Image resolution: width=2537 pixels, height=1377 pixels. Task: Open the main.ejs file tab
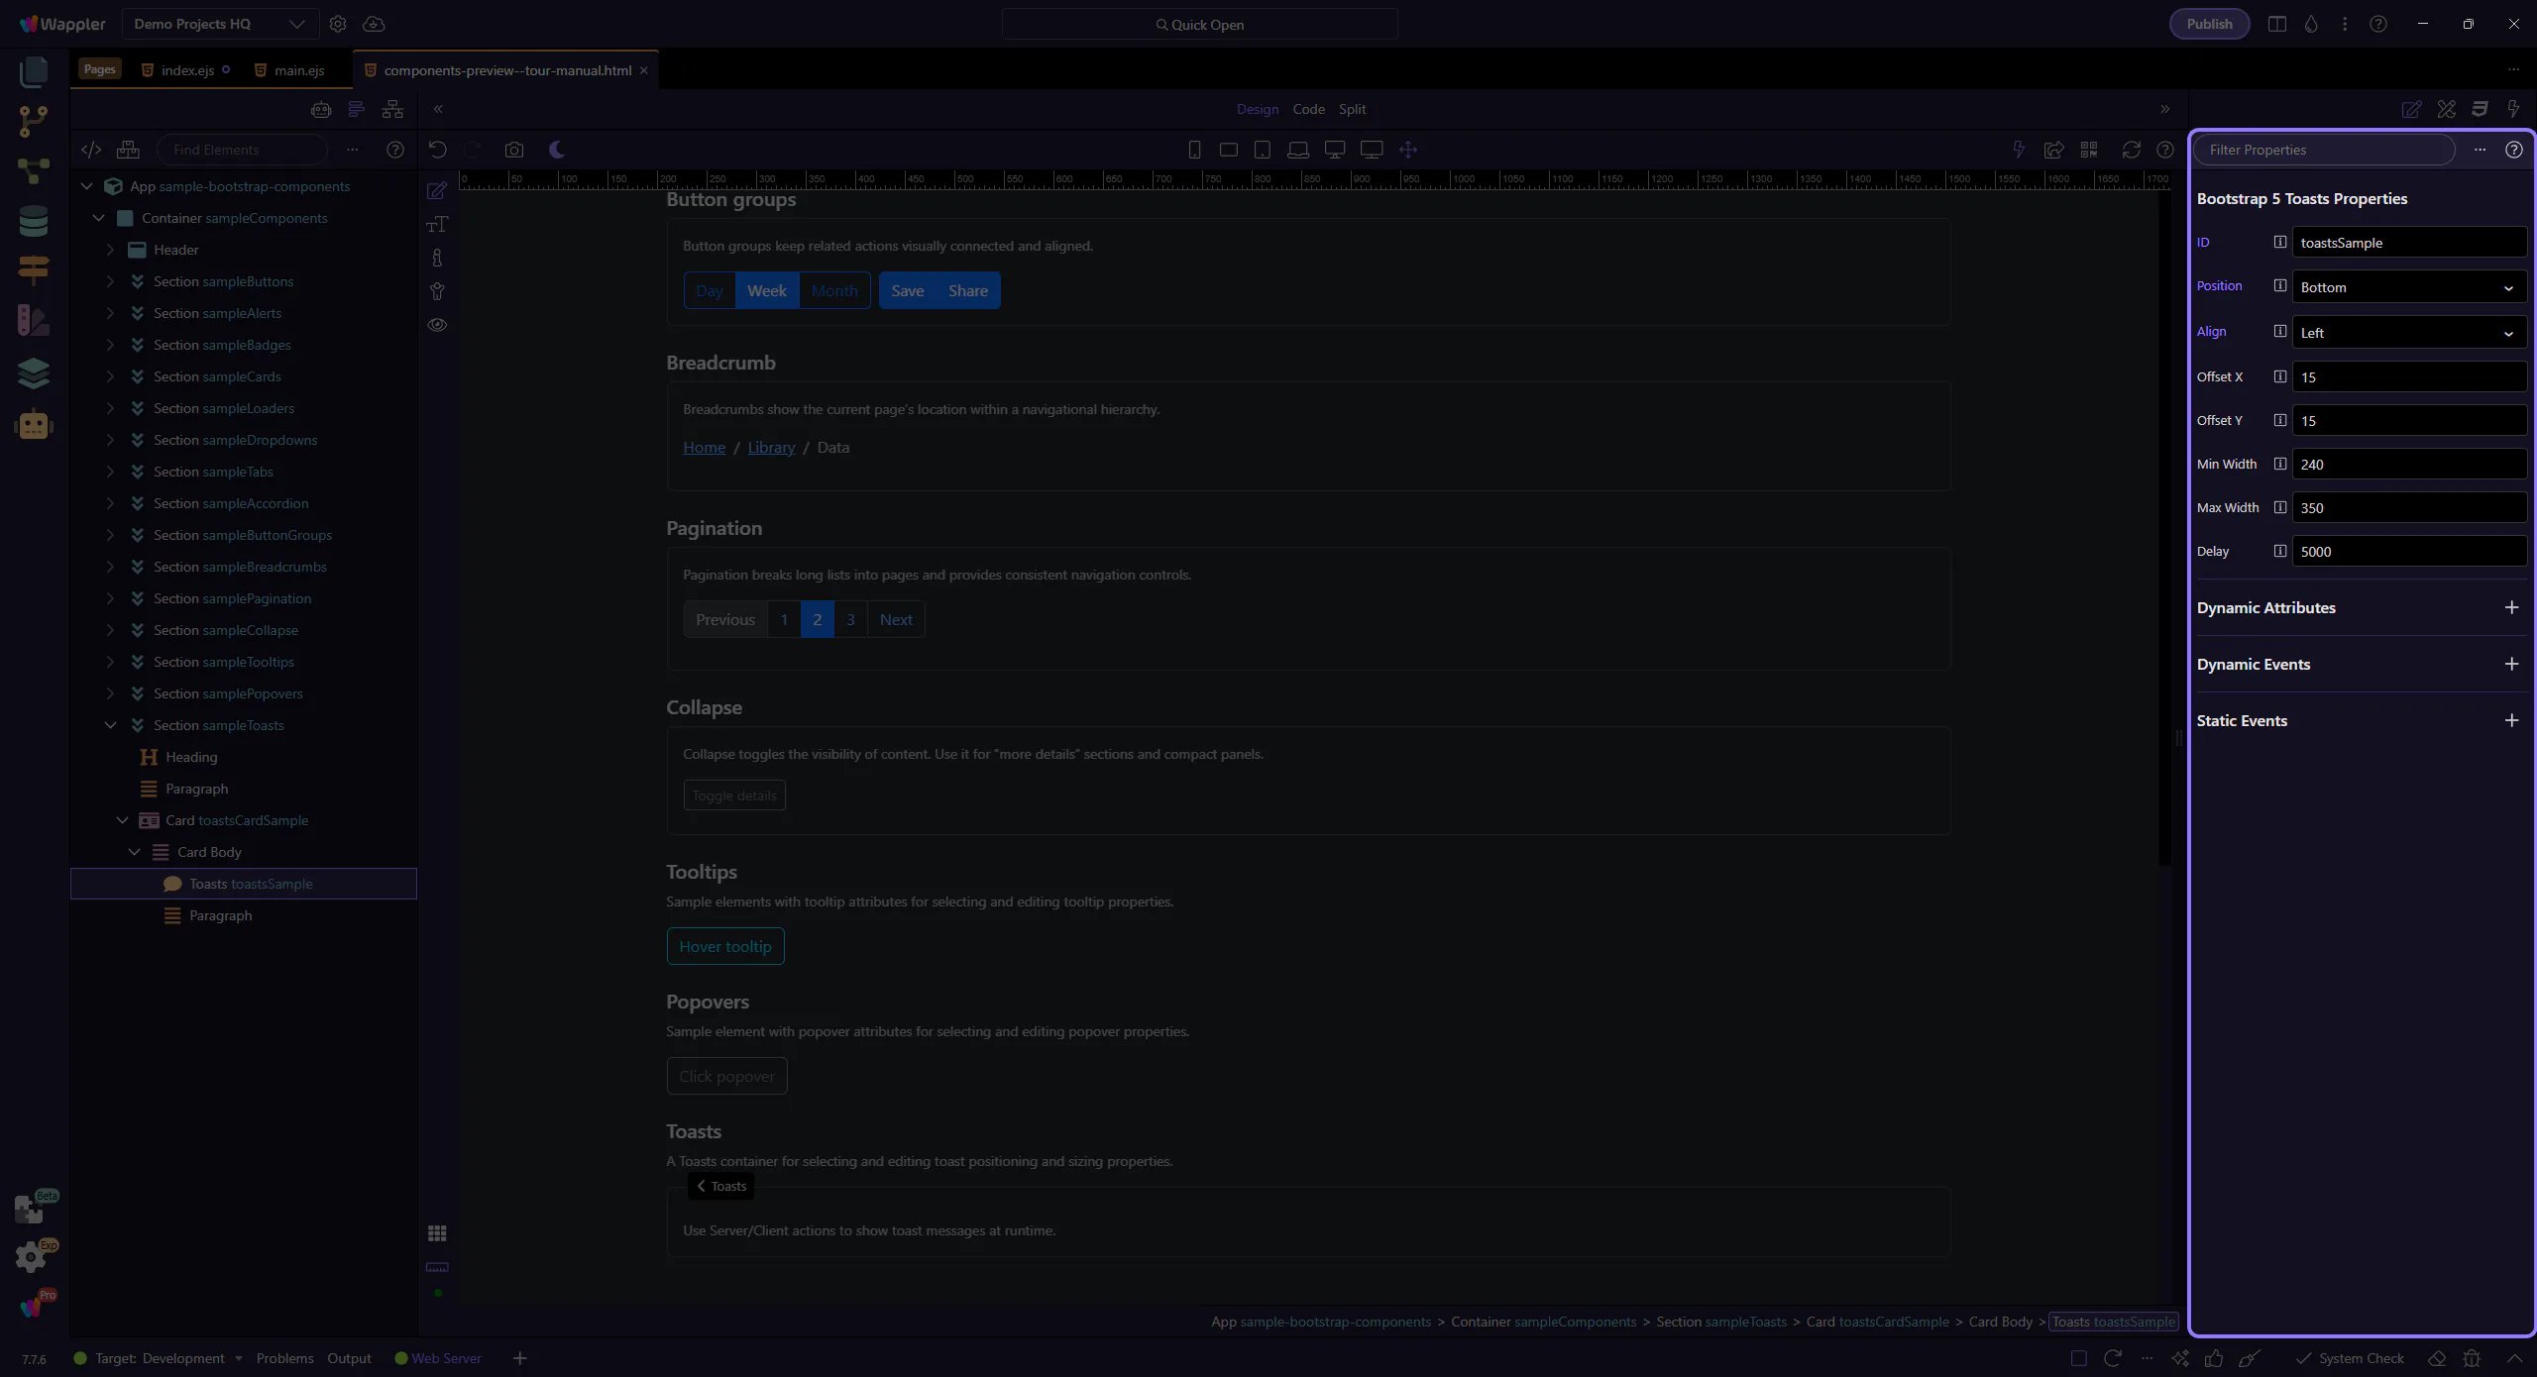[298, 70]
